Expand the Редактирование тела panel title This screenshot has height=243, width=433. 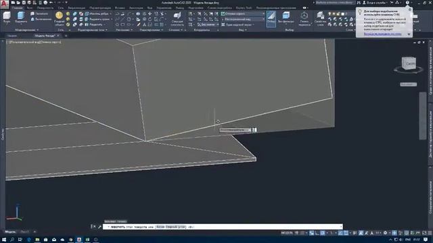click(x=92, y=30)
